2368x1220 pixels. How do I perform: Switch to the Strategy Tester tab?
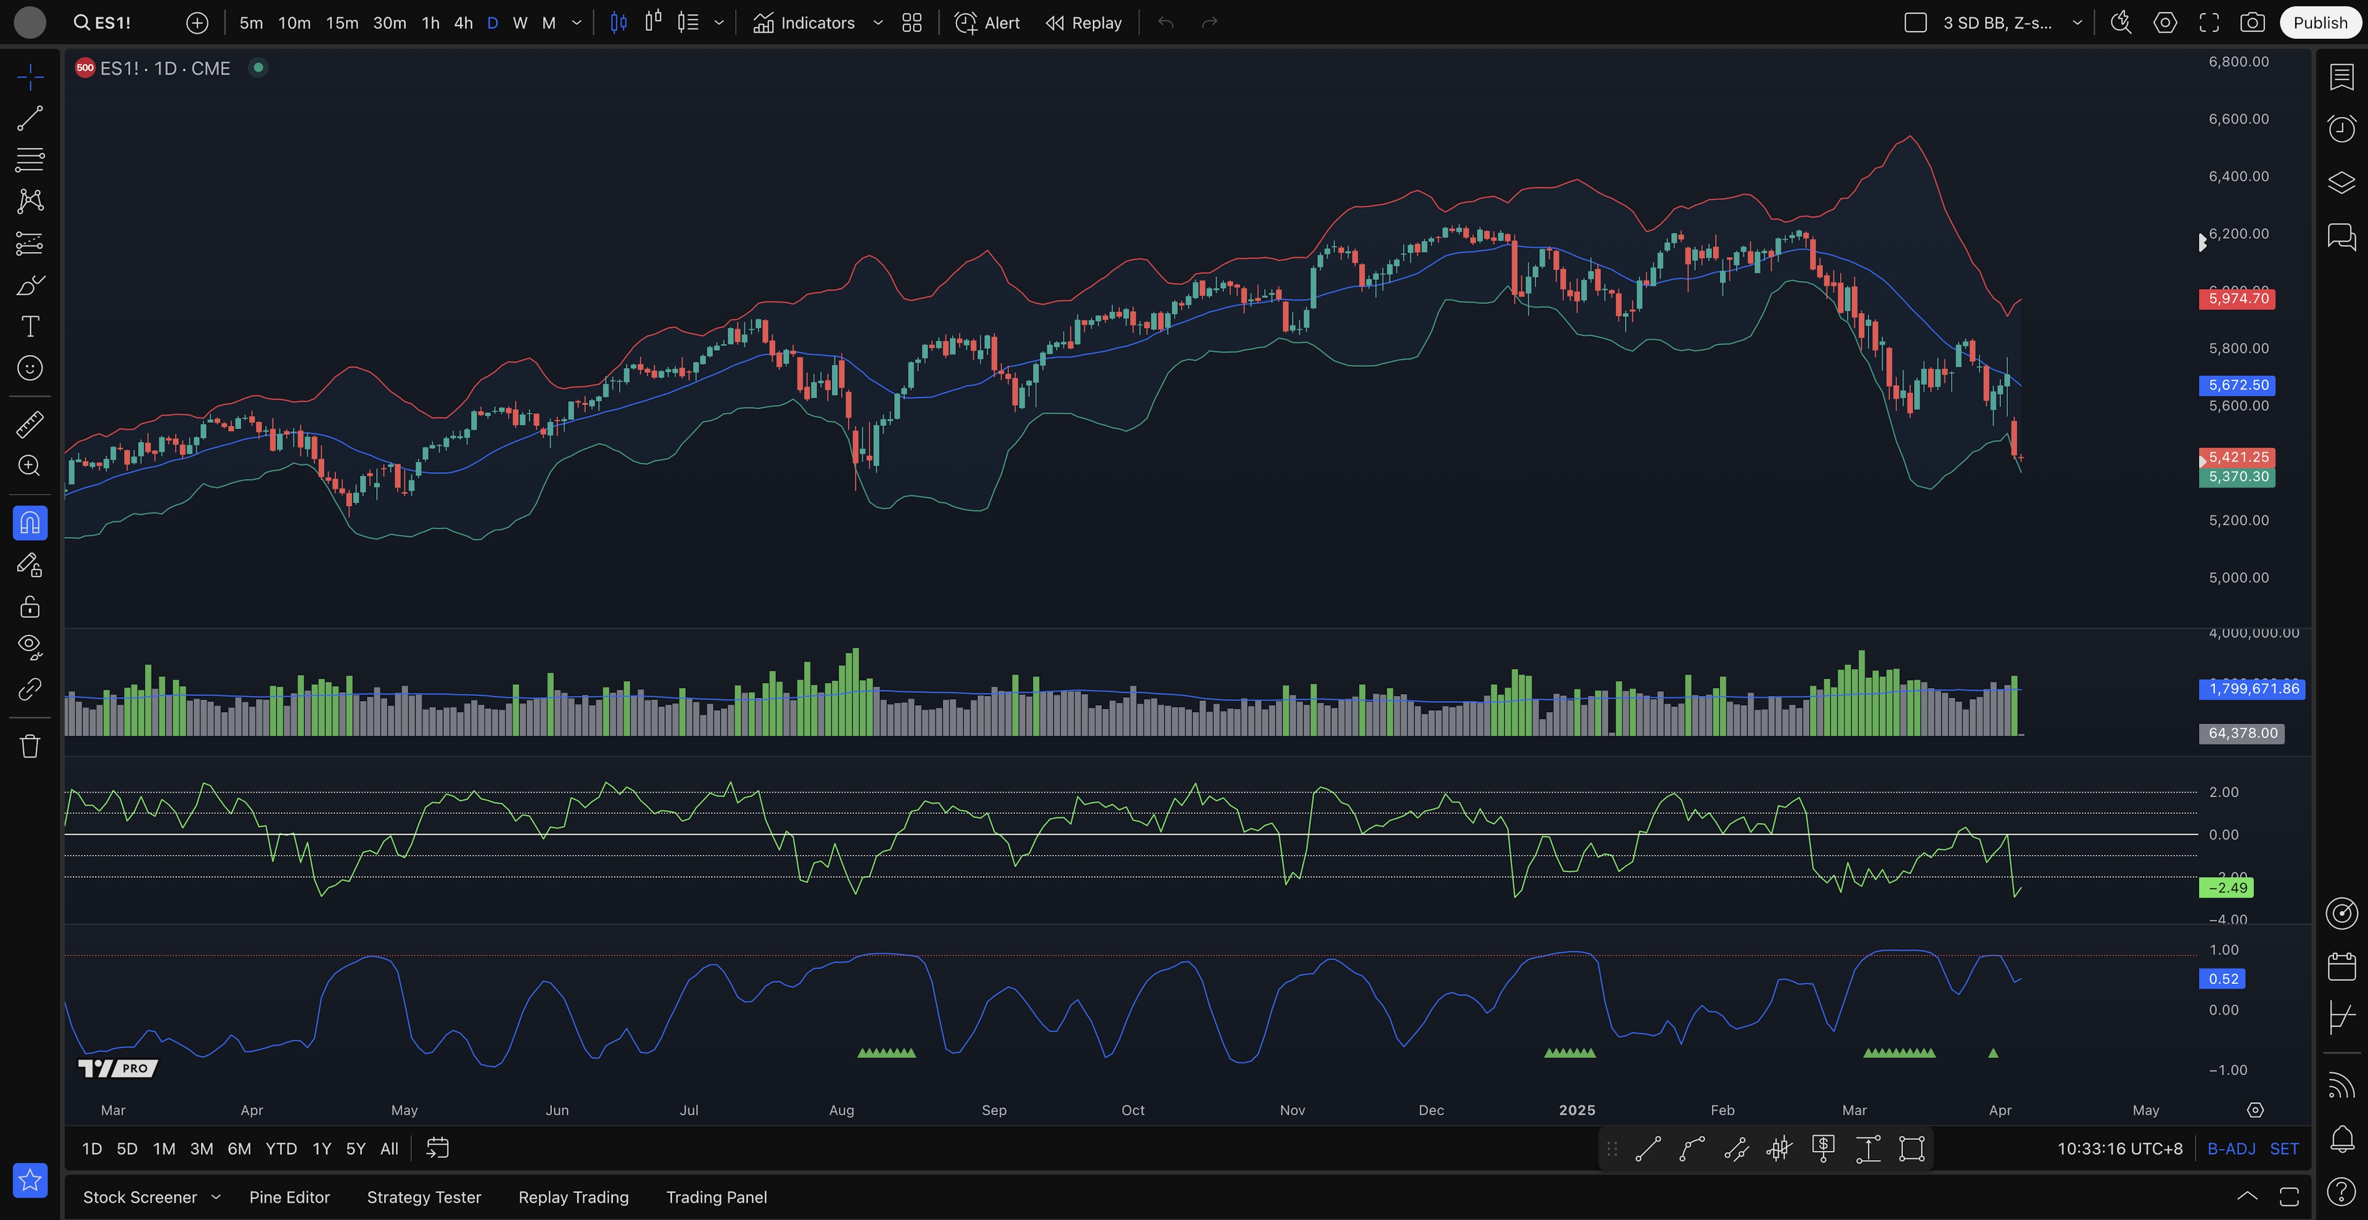coord(424,1197)
